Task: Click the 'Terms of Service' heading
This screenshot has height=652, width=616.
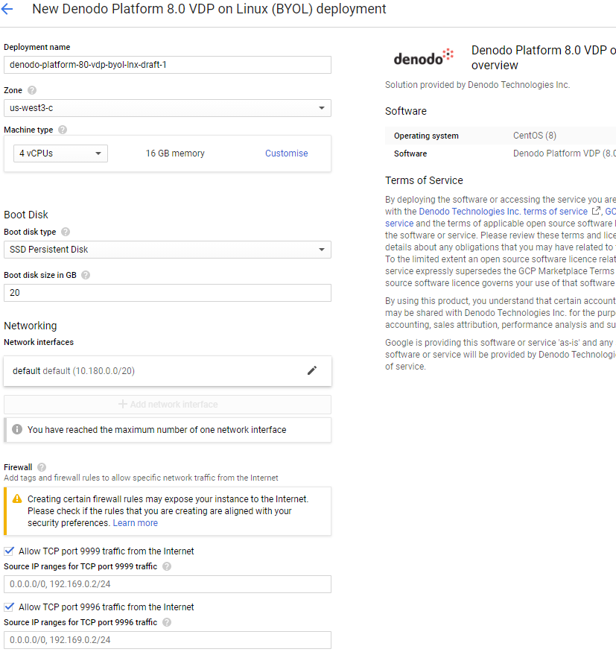Action: [424, 180]
